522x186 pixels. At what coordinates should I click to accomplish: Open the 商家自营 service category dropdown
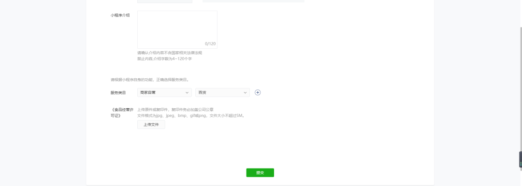tap(164, 92)
